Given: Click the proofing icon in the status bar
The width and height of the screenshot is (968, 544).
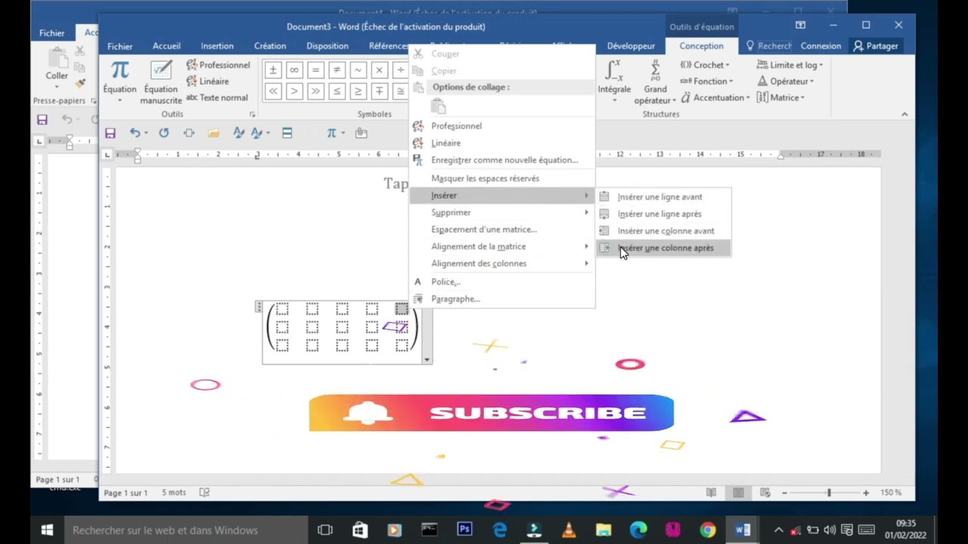Looking at the screenshot, I should pos(204,493).
